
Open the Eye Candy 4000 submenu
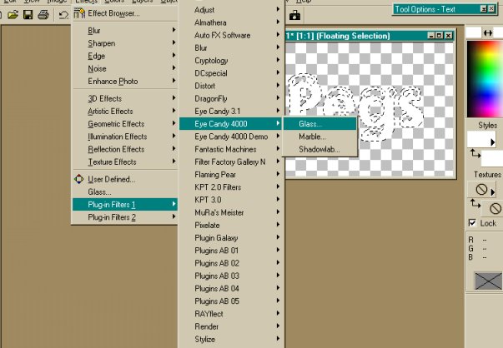[x=231, y=124]
